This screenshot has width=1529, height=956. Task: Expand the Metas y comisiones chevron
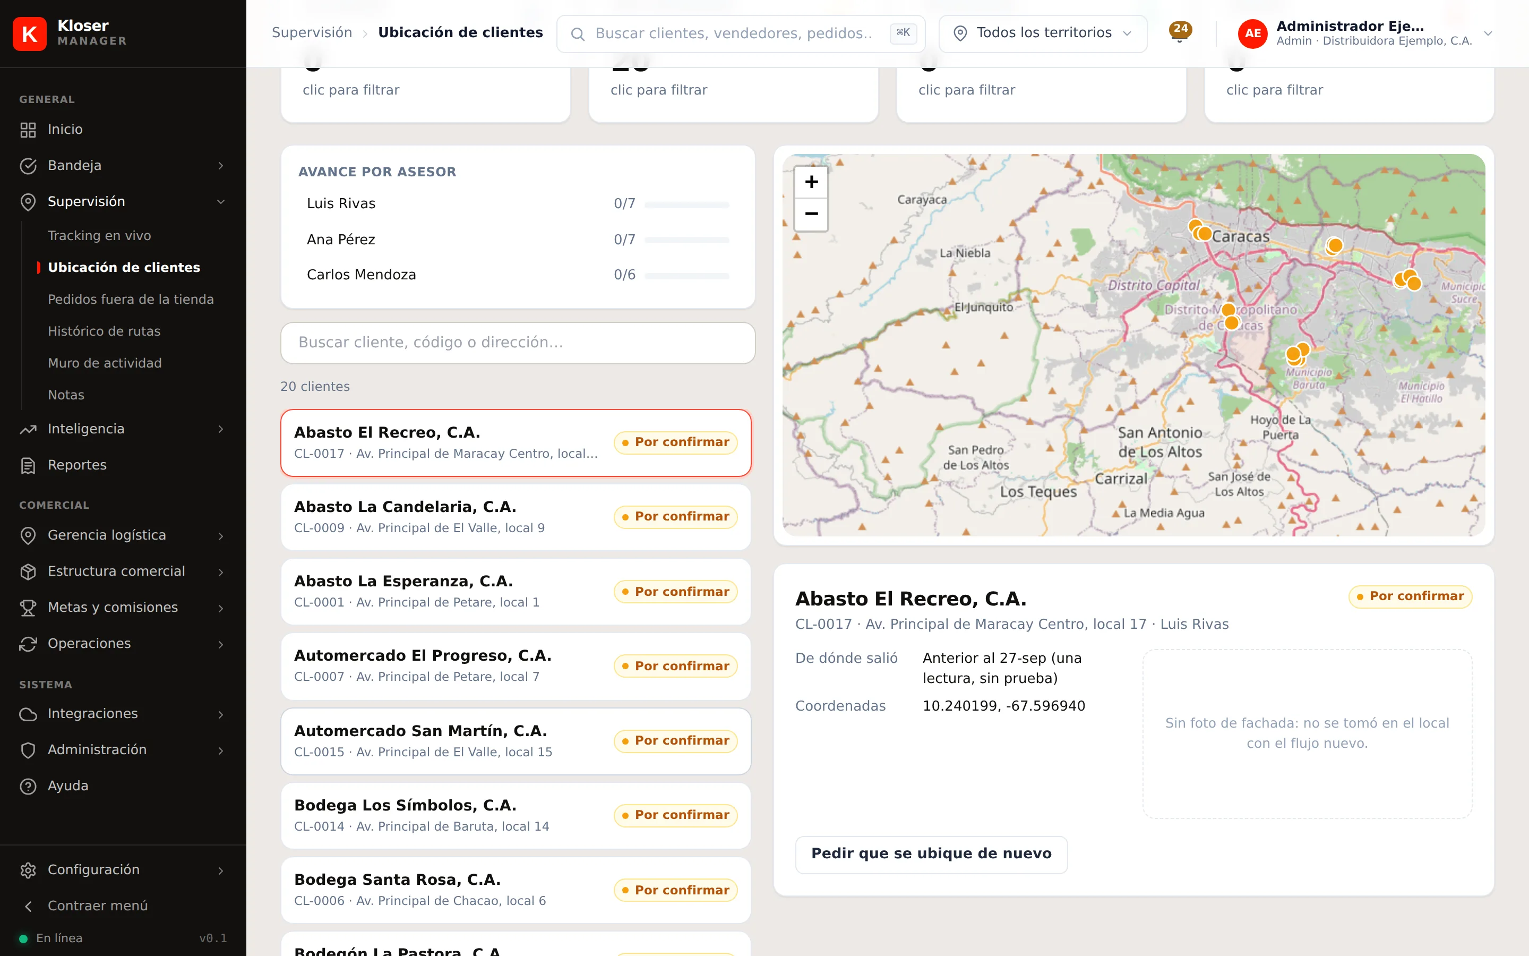point(220,608)
